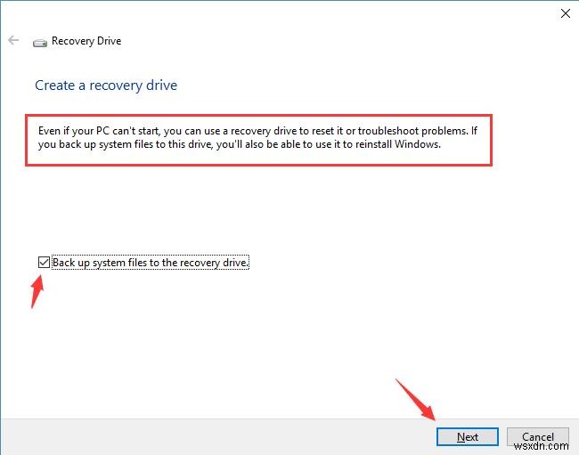579x455 pixels.
Task: Click the back arrow icon
Action: pos(13,40)
